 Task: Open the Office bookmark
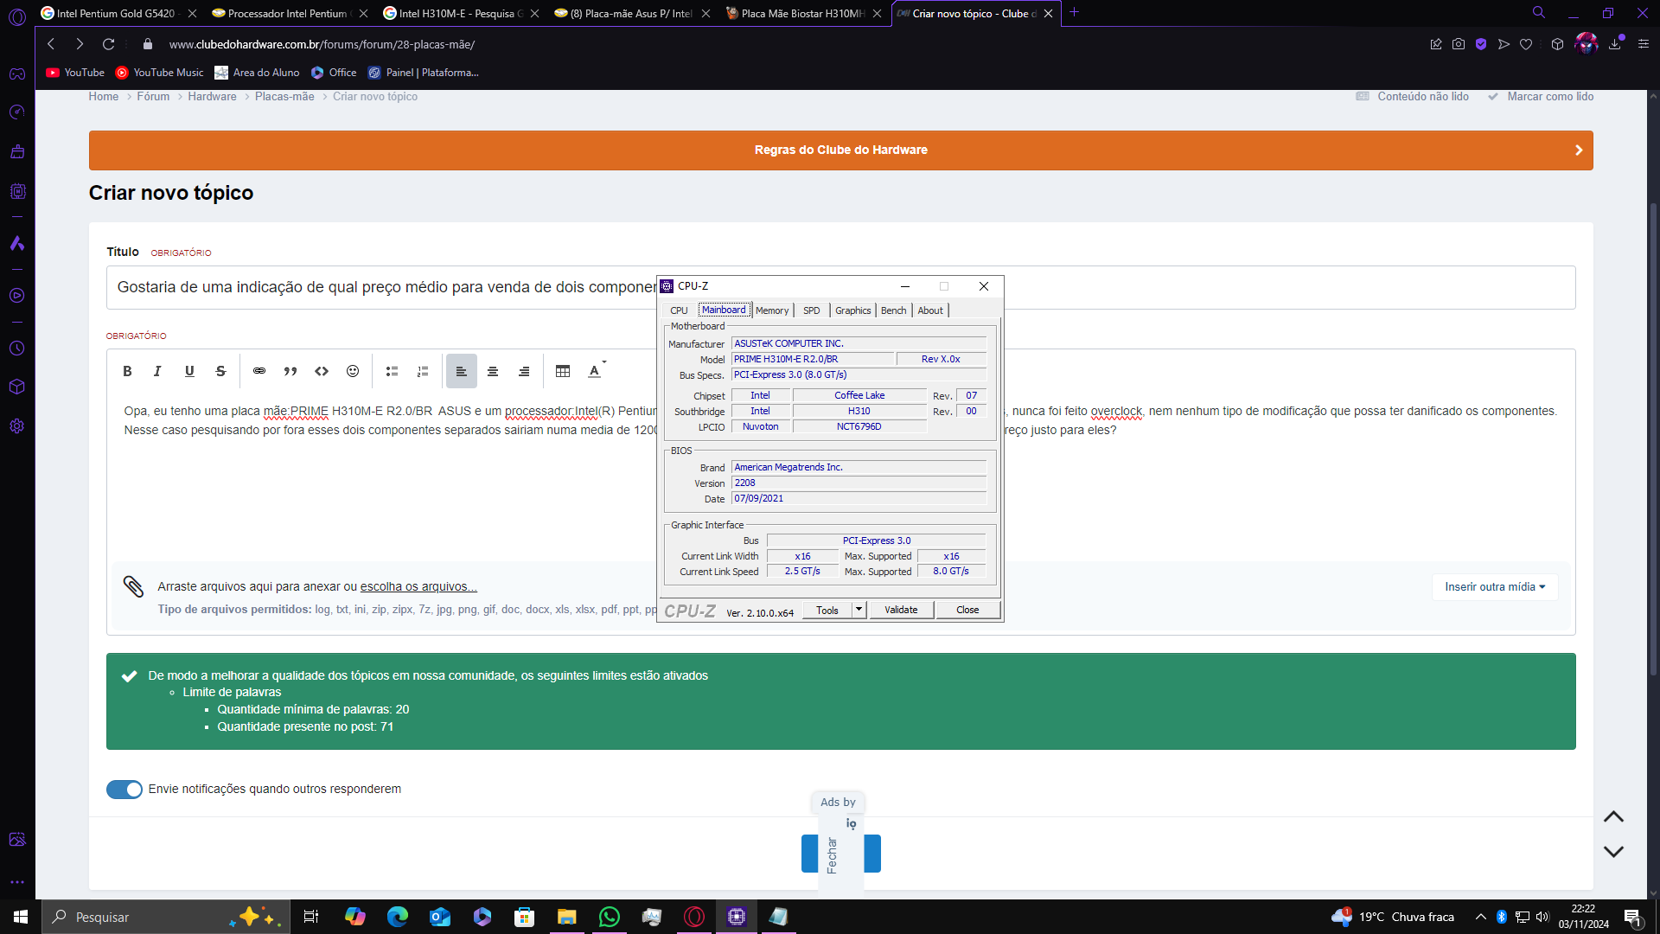point(335,73)
